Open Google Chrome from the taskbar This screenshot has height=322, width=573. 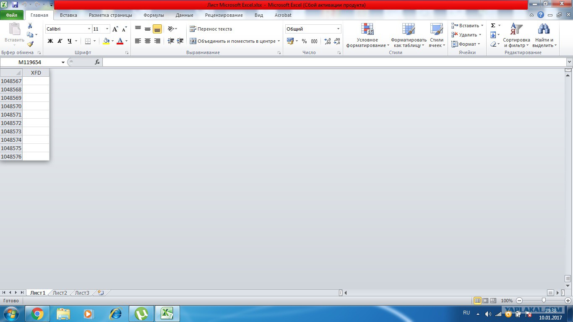(x=37, y=314)
